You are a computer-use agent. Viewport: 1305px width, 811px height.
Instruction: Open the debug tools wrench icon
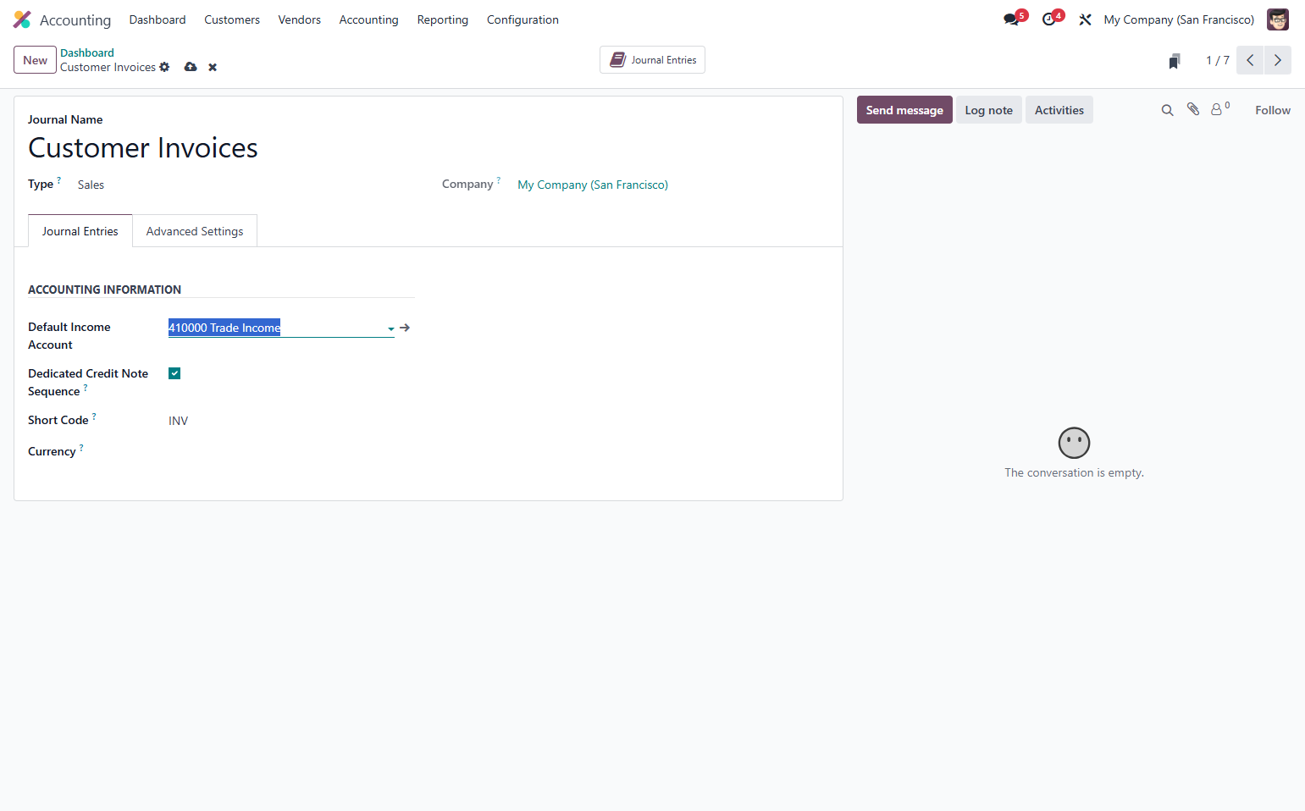(1085, 19)
